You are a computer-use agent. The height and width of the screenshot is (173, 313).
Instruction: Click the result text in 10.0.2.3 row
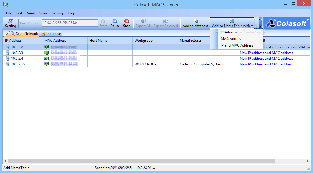pyautogui.click(x=266, y=53)
